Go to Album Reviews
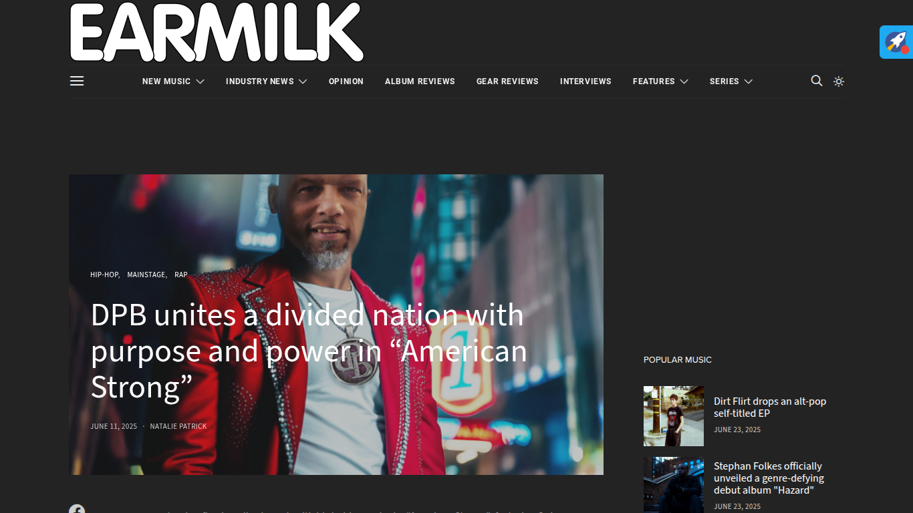 pyautogui.click(x=420, y=81)
